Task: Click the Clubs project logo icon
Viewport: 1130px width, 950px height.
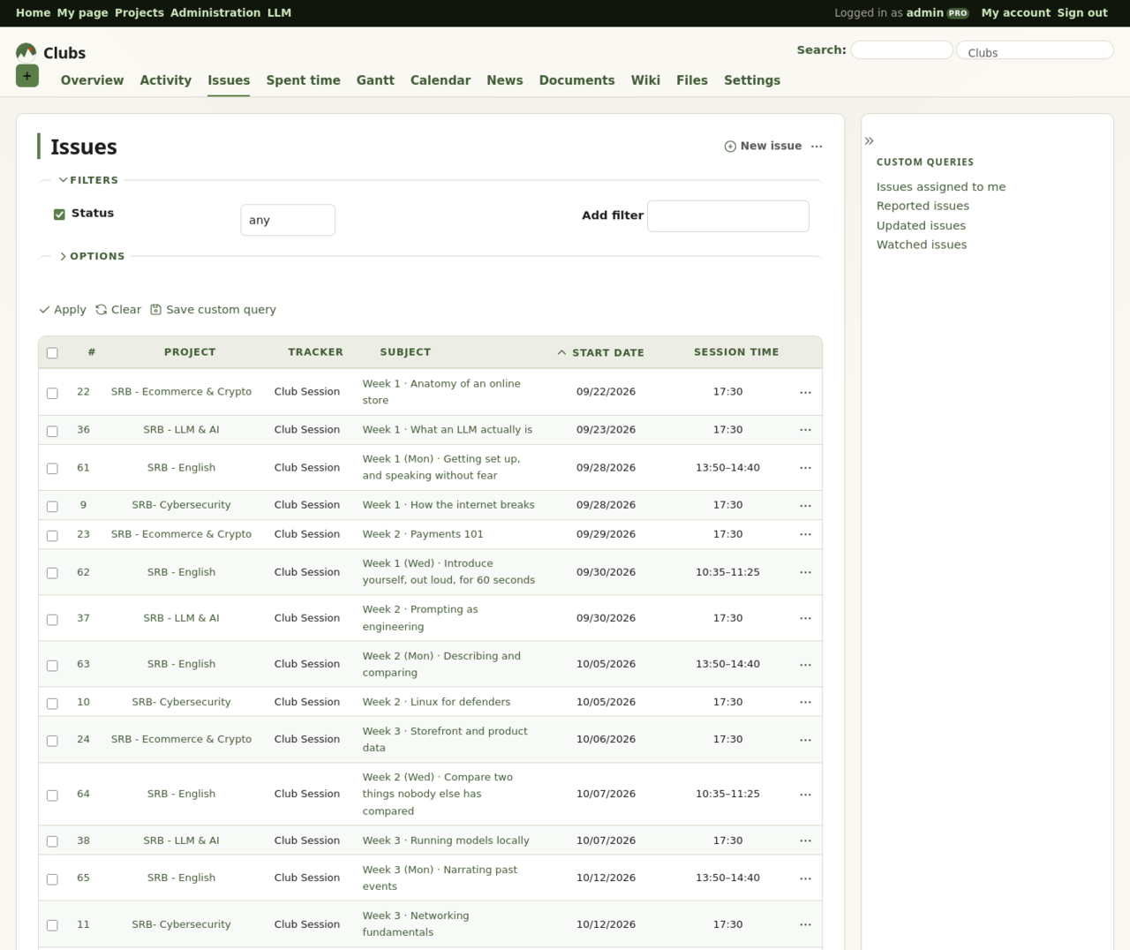Action: click(x=26, y=52)
